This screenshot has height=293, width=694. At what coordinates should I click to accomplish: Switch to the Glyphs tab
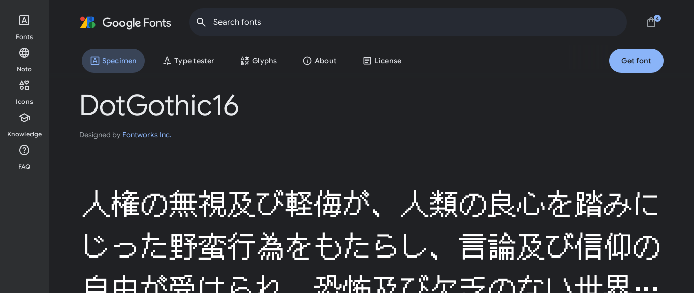click(x=259, y=61)
